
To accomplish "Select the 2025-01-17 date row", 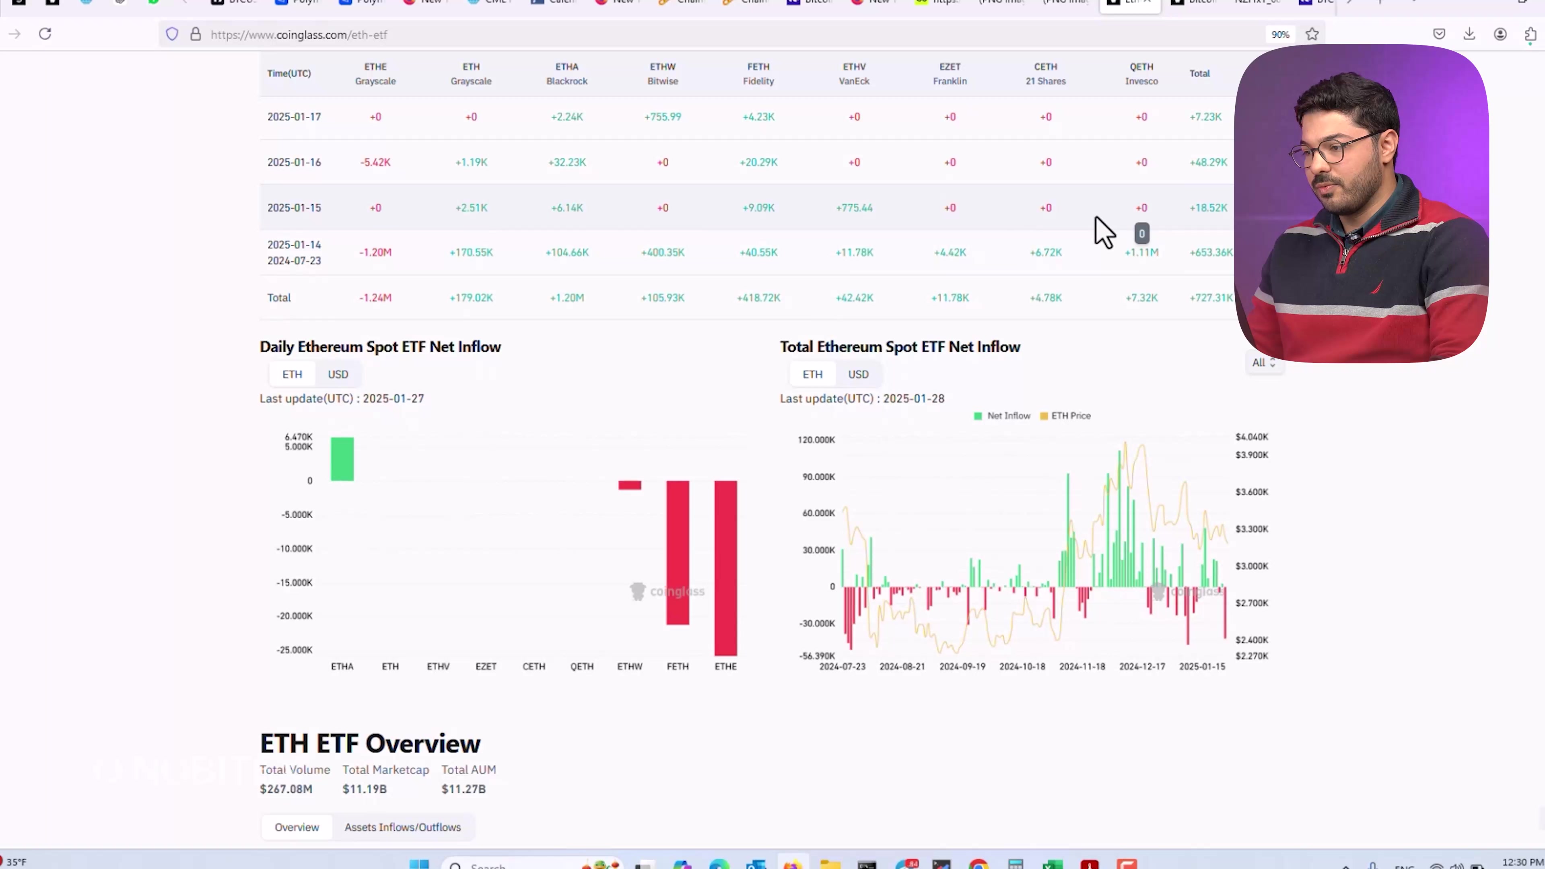I will 747,117.
